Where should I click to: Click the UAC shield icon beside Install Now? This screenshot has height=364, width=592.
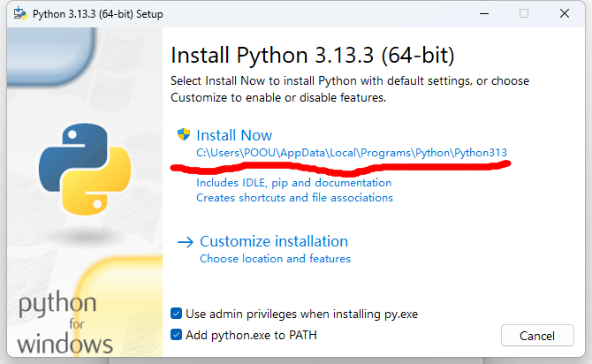pos(184,134)
